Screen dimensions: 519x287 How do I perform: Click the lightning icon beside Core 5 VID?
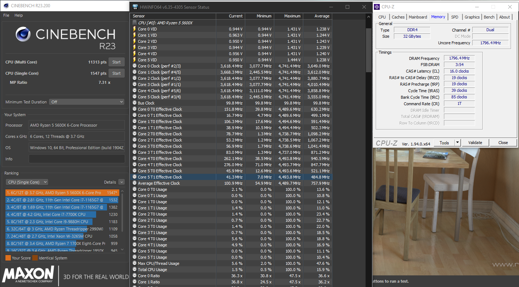tap(135, 60)
